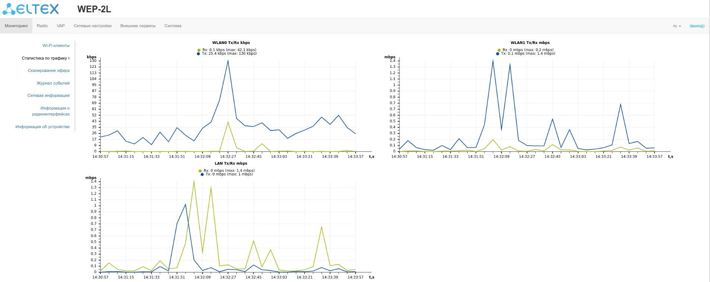Toggle the WLAN0 Tx legend dot

click(x=198, y=54)
